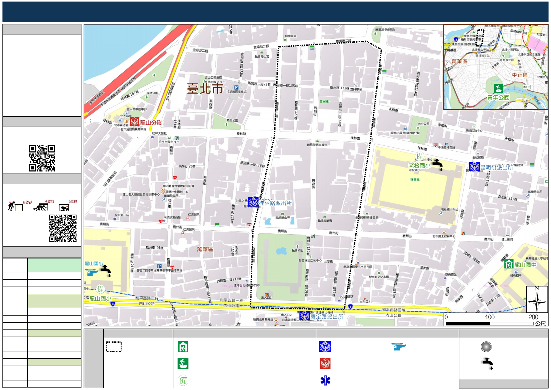
Task: Click the first drop-under-table earthquake pictogram
Action: tap(16, 205)
